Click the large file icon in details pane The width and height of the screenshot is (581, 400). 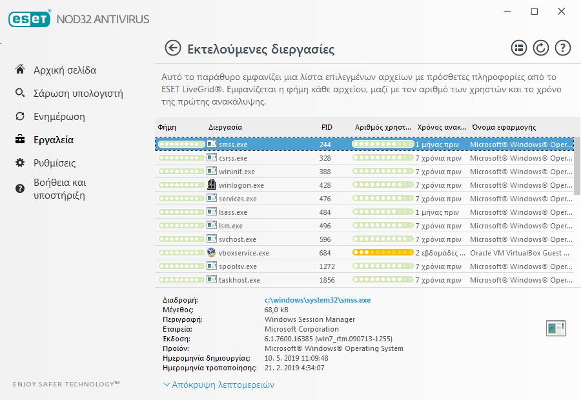tap(556, 328)
